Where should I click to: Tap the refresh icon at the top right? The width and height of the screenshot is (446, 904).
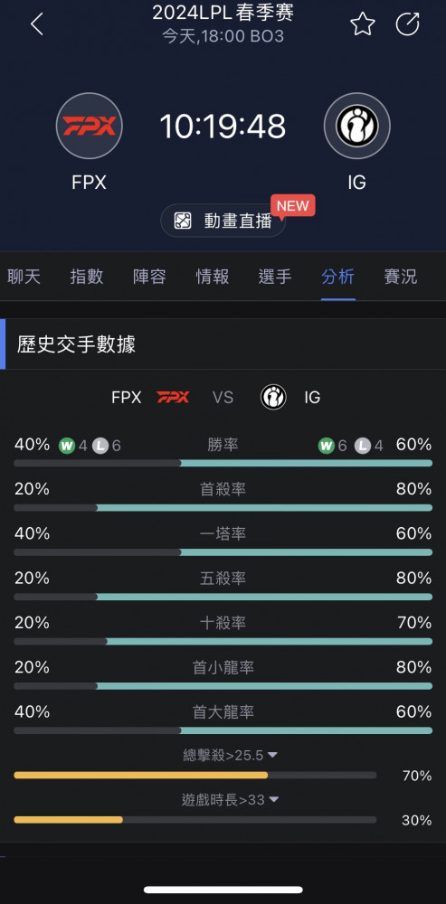click(x=407, y=24)
